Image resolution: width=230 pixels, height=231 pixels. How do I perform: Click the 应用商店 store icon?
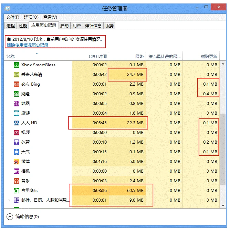point(17,191)
